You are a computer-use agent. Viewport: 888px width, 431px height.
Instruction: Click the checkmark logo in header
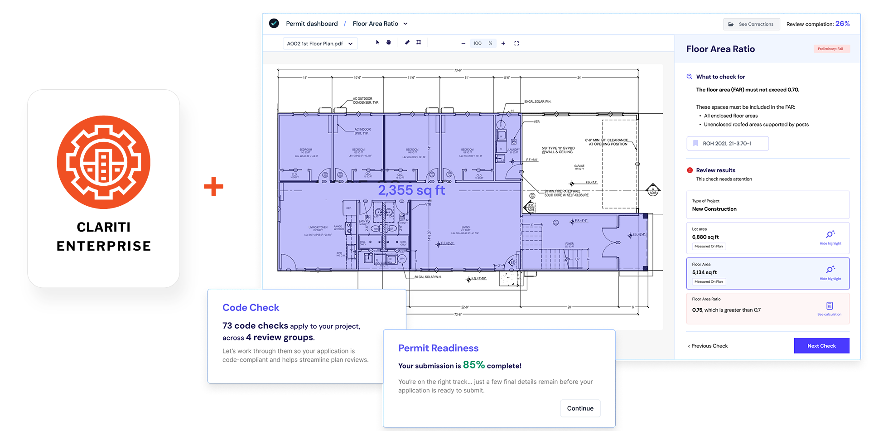pos(274,24)
